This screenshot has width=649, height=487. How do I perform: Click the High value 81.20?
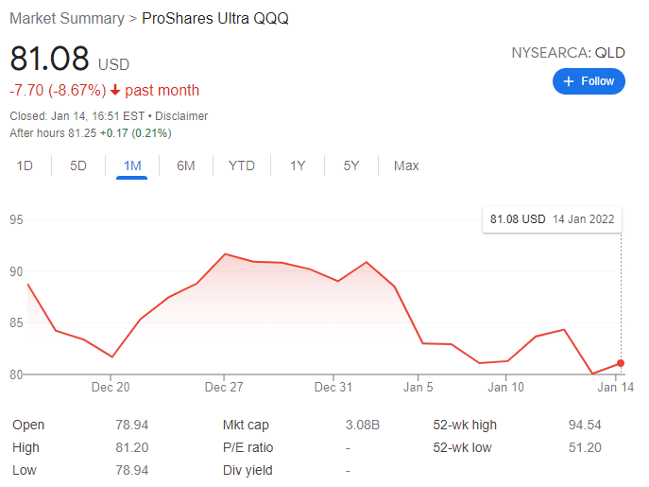pyautogui.click(x=131, y=447)
